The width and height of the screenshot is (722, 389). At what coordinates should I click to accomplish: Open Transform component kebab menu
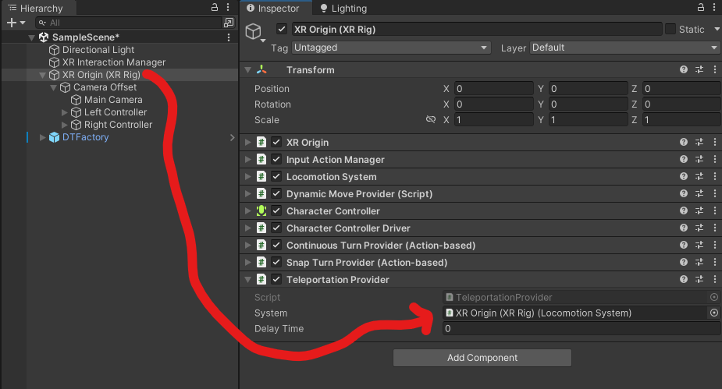[715, 69]
